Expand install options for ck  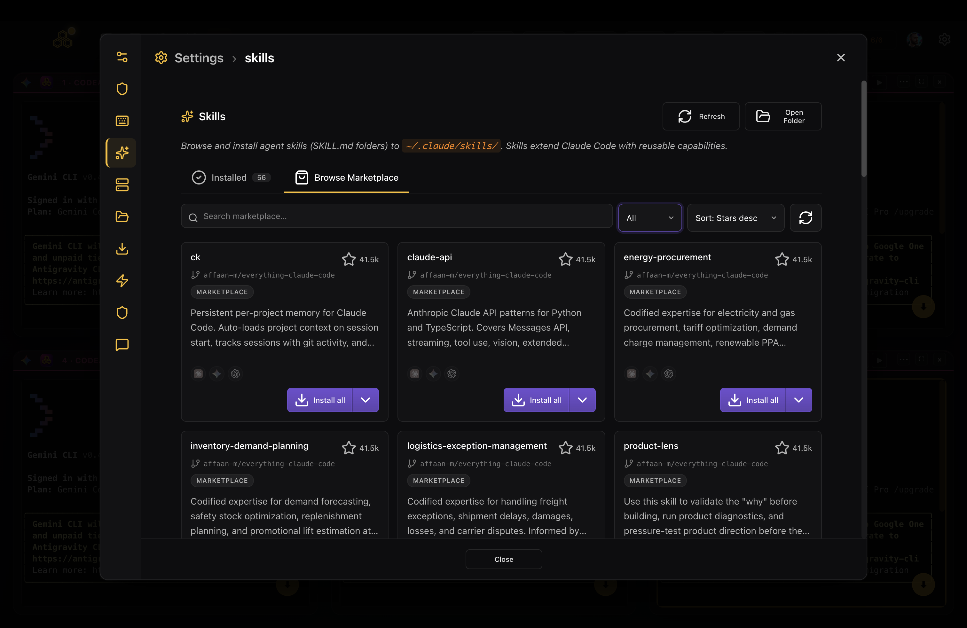[366, 400]
